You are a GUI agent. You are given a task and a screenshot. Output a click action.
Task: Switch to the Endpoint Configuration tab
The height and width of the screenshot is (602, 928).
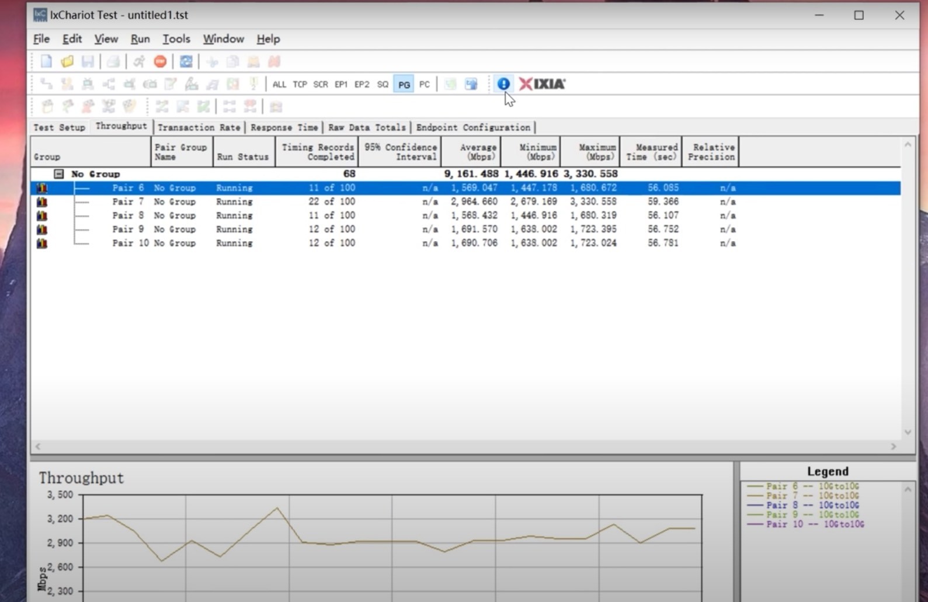pos(472,127)
